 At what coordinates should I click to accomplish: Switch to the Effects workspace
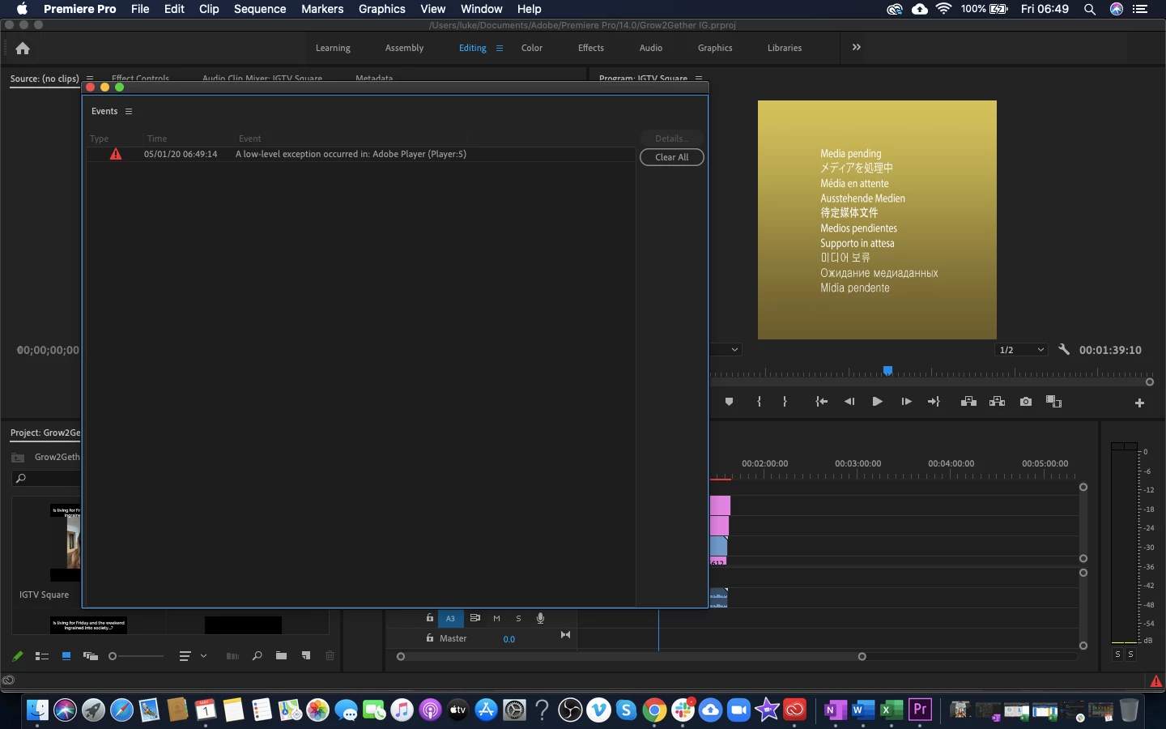coord(591,48)
